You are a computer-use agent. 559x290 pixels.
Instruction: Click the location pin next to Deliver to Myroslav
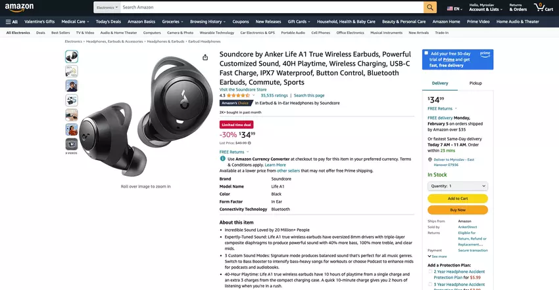(430, 159)
